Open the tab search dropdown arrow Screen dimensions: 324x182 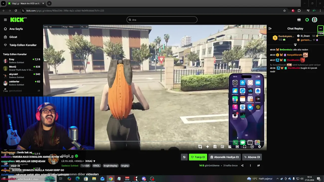(3, 3)
